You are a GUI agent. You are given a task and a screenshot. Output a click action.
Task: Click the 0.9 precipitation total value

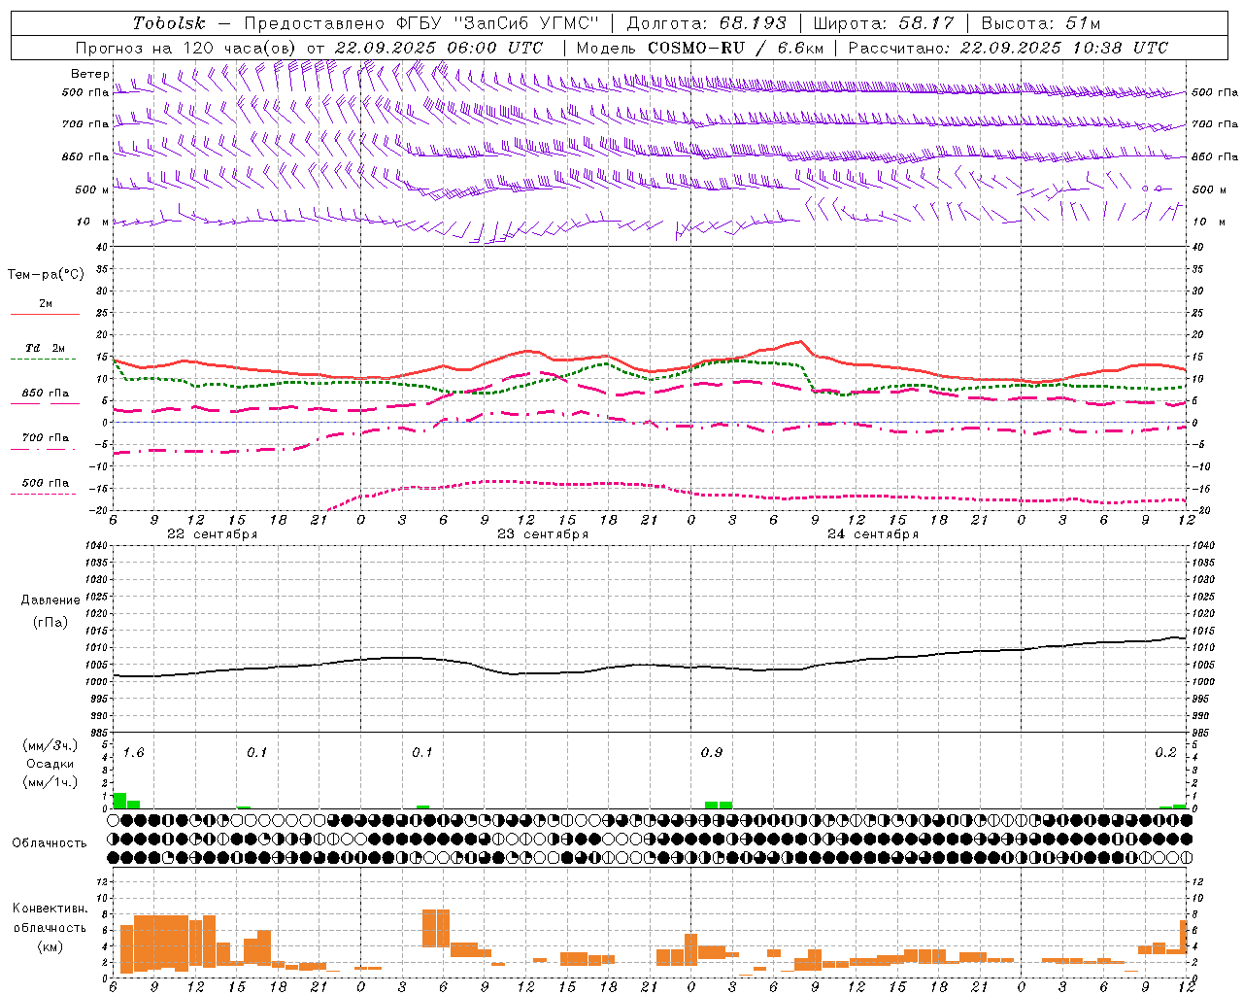712,753
